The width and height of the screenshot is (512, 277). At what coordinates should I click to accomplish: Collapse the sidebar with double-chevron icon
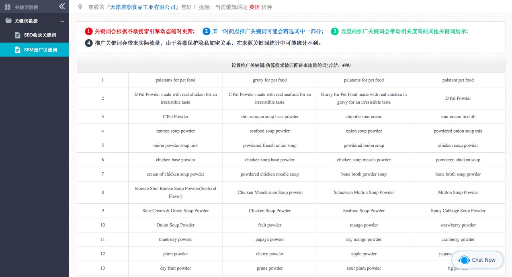[61, 6]
